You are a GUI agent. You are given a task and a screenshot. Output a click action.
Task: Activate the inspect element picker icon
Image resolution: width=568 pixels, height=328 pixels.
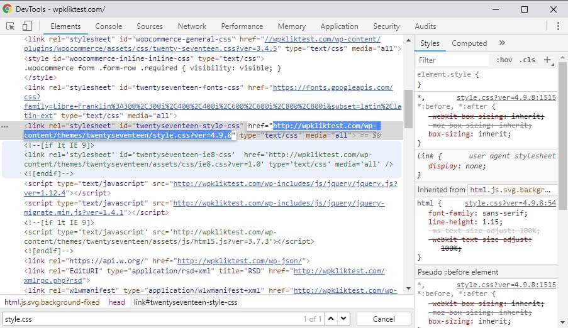pos(11,26)
